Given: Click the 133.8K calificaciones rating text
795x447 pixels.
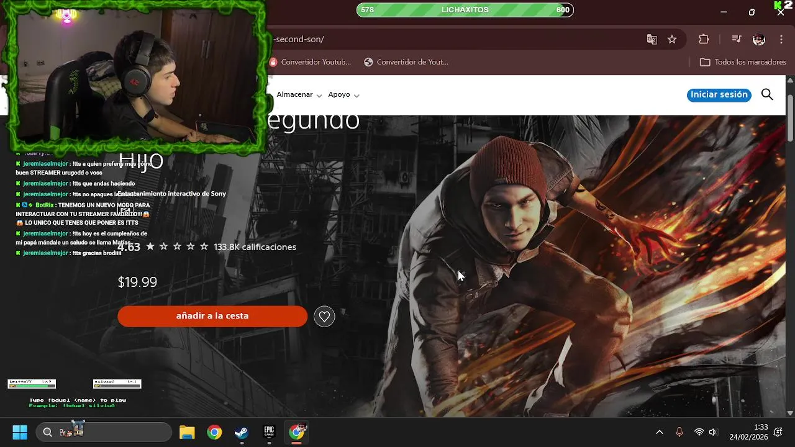Looking at the screenshot, I should [255, 247].
